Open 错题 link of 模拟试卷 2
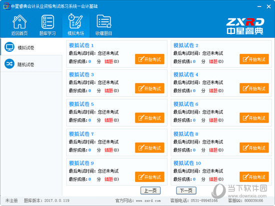This screenshot has width=275, height=206. 213,61
